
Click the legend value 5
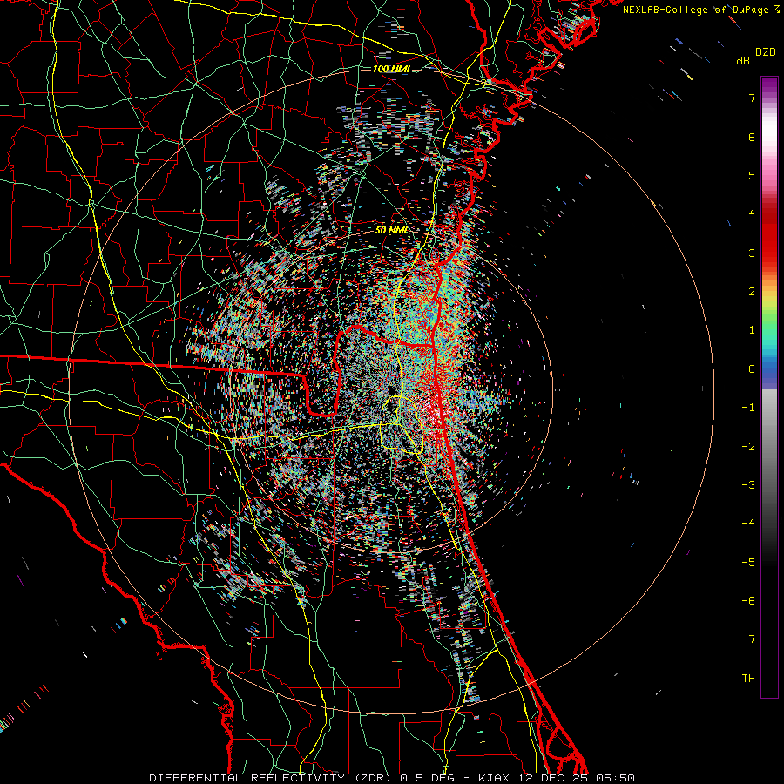(752, 175)
